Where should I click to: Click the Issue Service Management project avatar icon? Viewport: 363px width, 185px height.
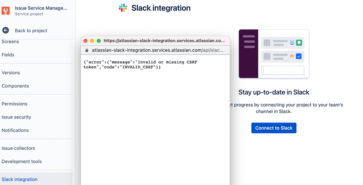pyautogui.click(x=5, y=11)
